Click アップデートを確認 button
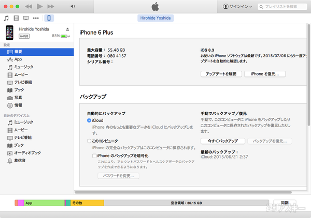 (x=221, y=74)
